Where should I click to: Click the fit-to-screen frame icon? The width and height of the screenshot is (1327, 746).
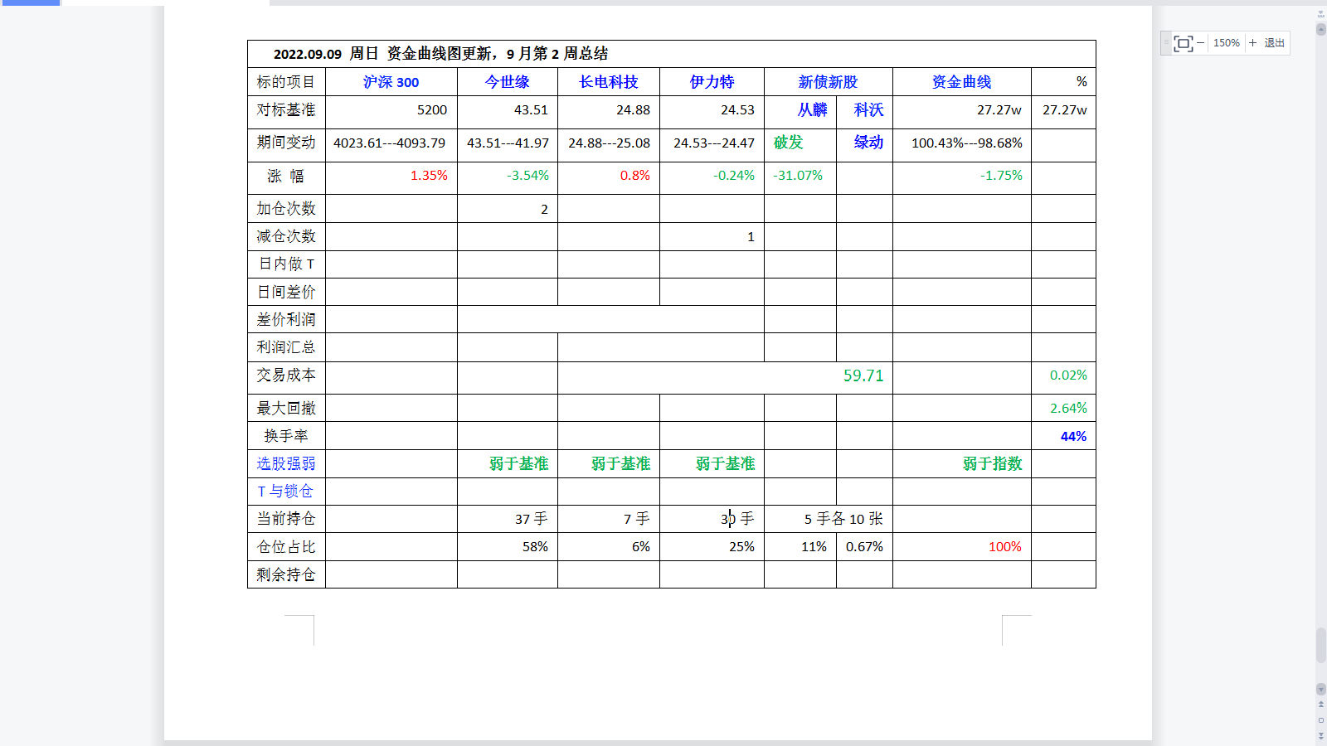(1184, 43)
